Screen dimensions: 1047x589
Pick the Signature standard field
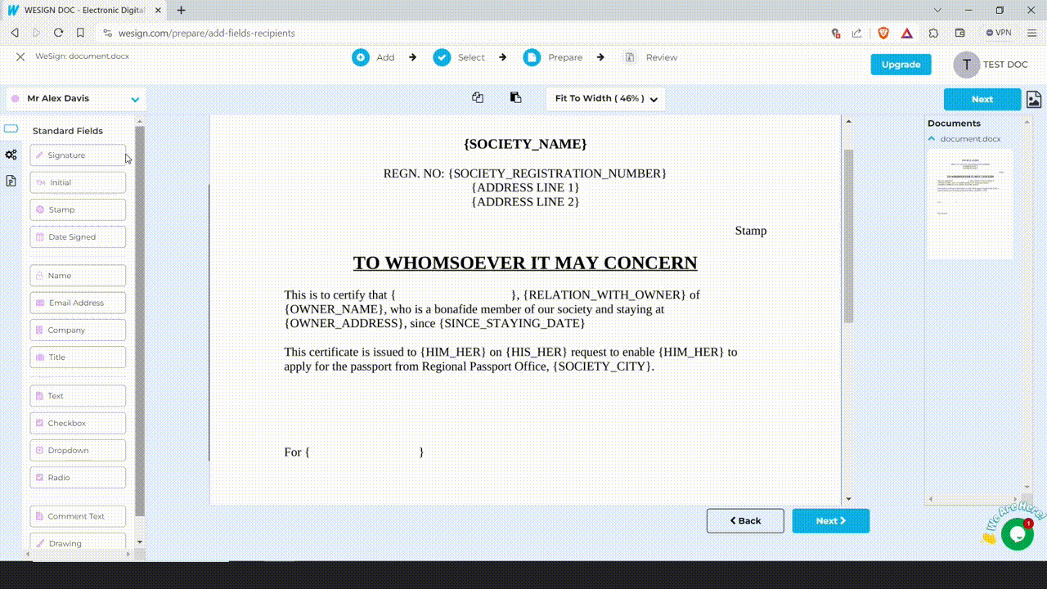pyautogui.click(x=78, y=155)
